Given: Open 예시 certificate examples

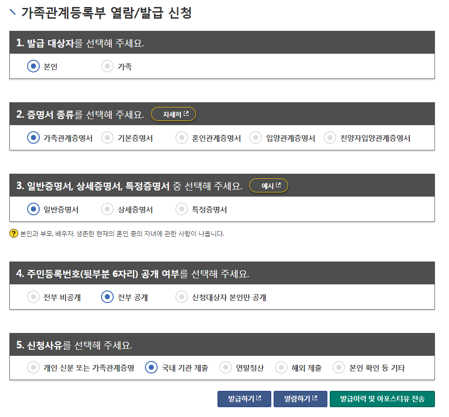Looking at the screenshot, I should (x=268, y=185).
